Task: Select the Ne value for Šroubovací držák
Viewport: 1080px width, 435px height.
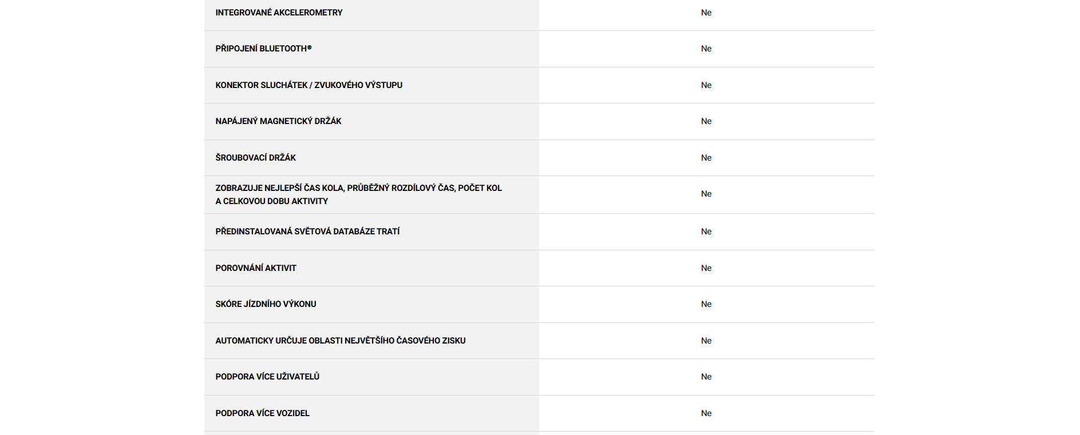Action: 706,158
